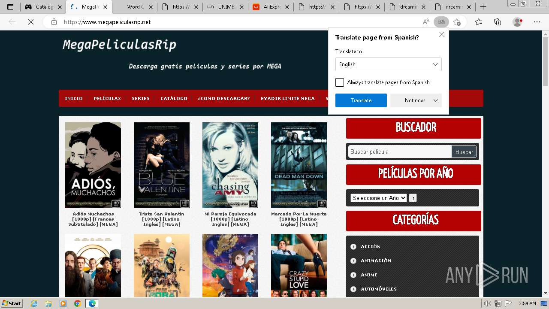The image size is (549, 309).
Task: Expand the Not now options arrow
Action: [436, 100]
